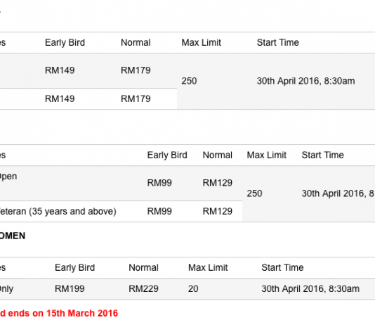Select the 250 limit beside RM179 prices

(189, 81)
